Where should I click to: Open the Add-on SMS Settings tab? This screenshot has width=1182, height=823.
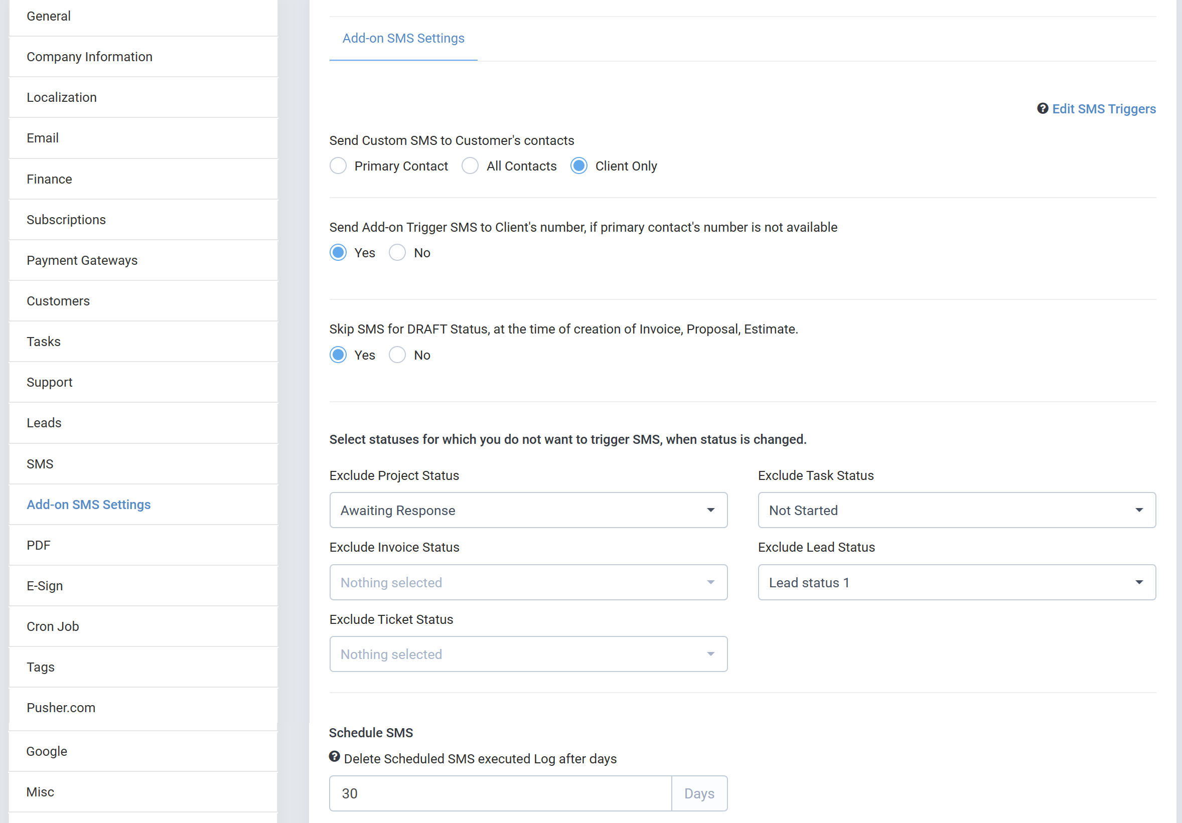click(x=403, y=39)
